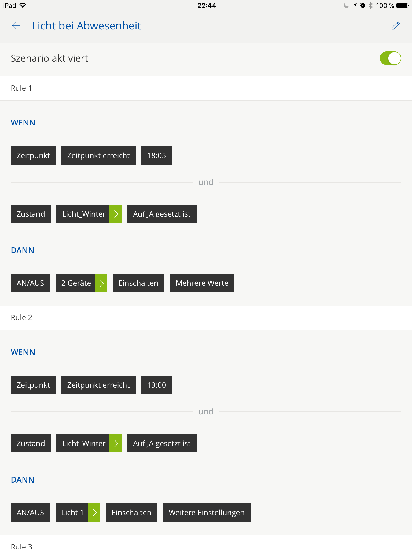Open Licht 1 device arrow
412x549 pixels.
point(94,513)
